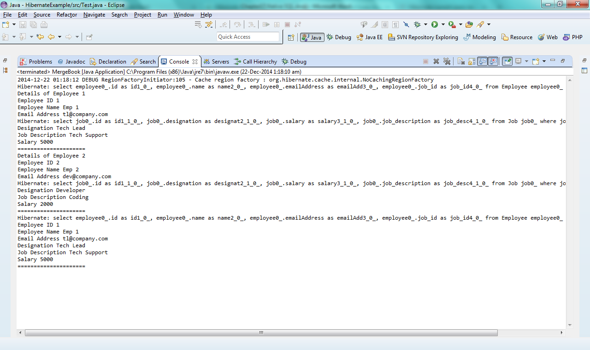Screen dimensions: 590x350
Task: Click the Pin Editor toolbar icon
Action: (x=89, y=37)
